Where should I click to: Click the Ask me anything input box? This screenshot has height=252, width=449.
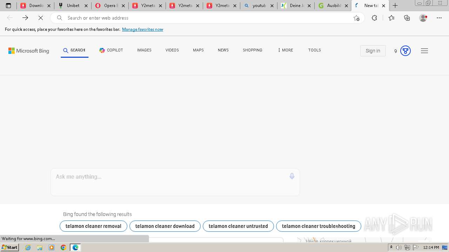coord(175,182)
